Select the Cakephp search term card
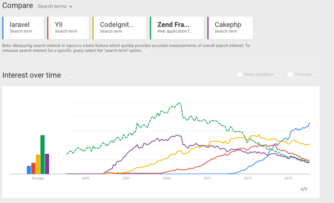Viewport: 334px width, 203px height. coord(230,28)
